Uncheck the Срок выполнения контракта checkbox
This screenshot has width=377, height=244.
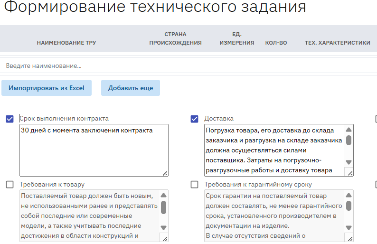click(x=9, y=119)
